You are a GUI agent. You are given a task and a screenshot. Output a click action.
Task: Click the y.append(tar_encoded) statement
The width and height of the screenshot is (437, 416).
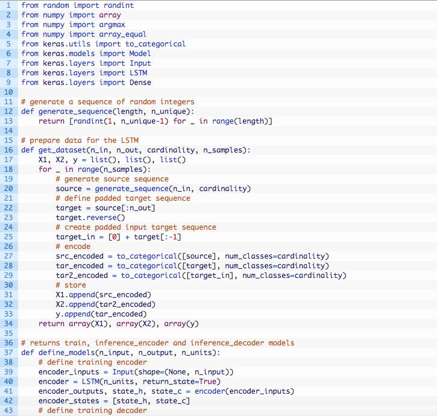101,314
